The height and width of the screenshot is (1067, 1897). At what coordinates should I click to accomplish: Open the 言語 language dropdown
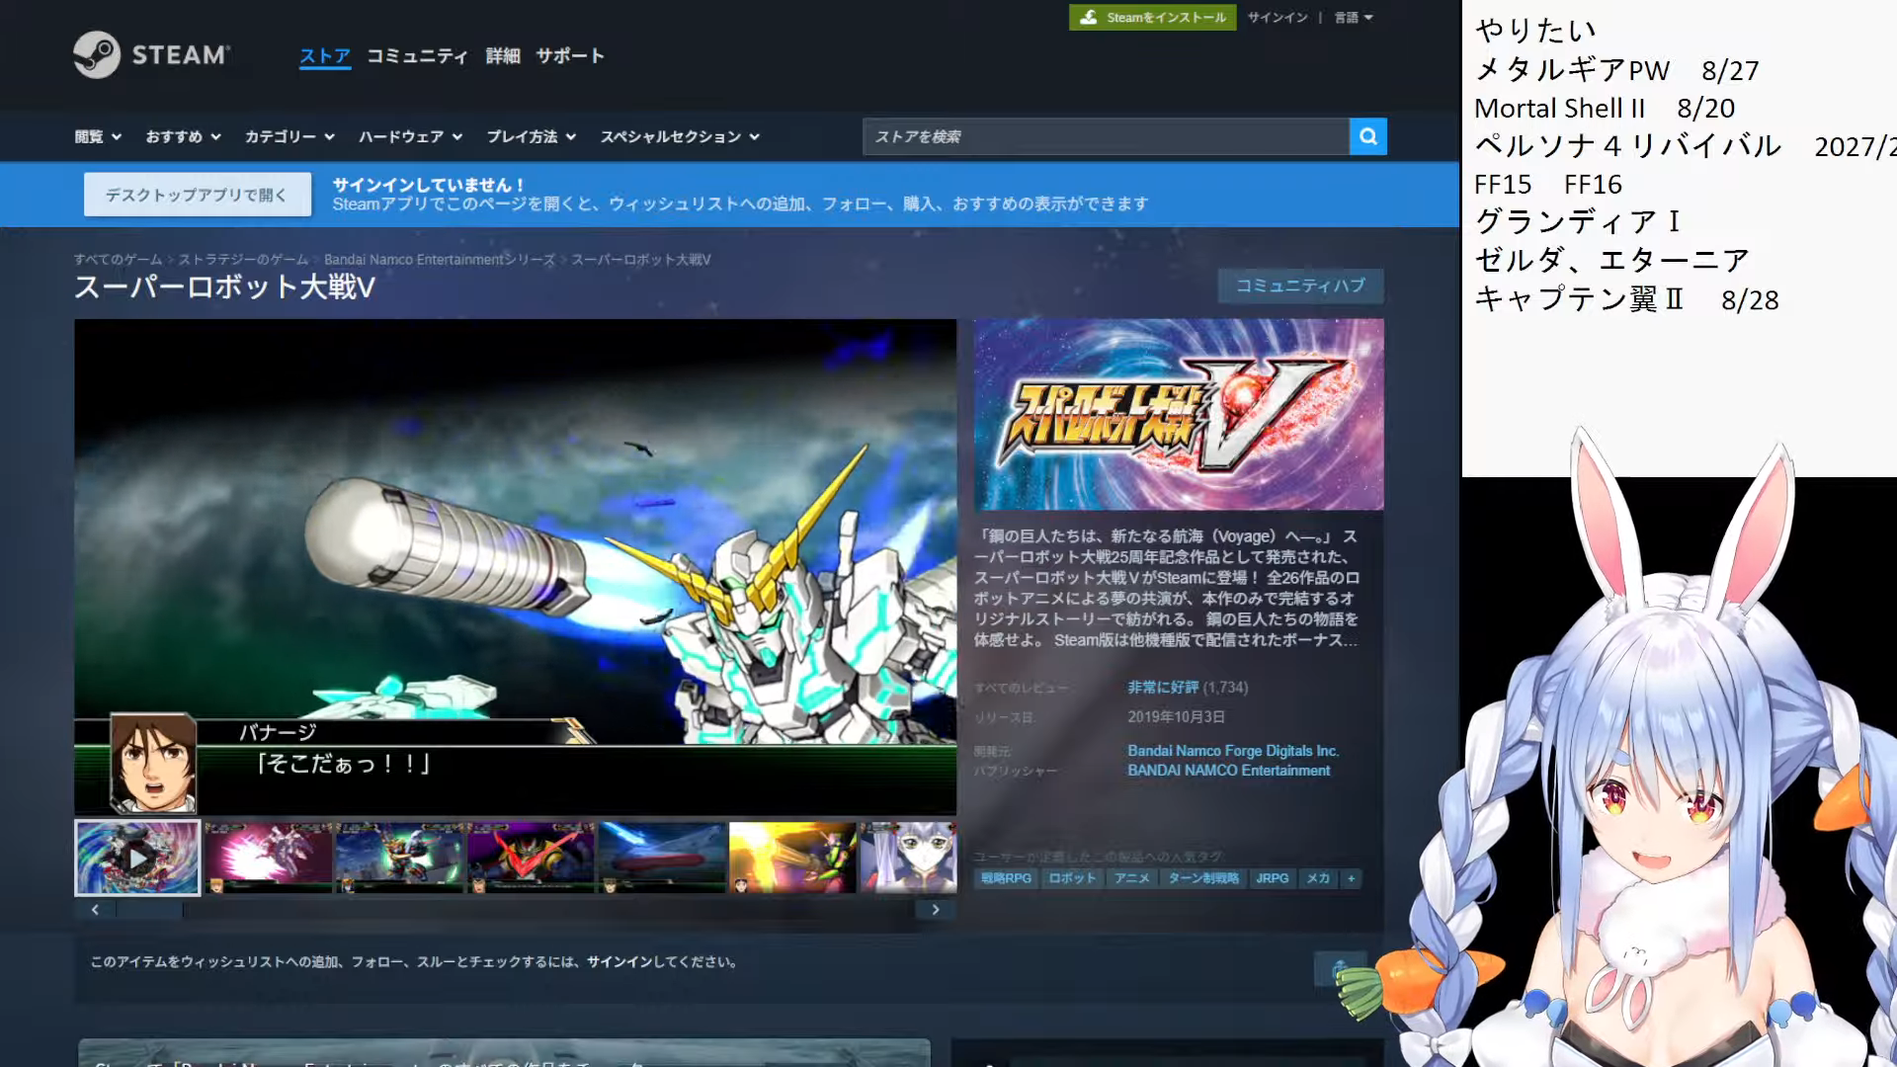coord(1354,18)
